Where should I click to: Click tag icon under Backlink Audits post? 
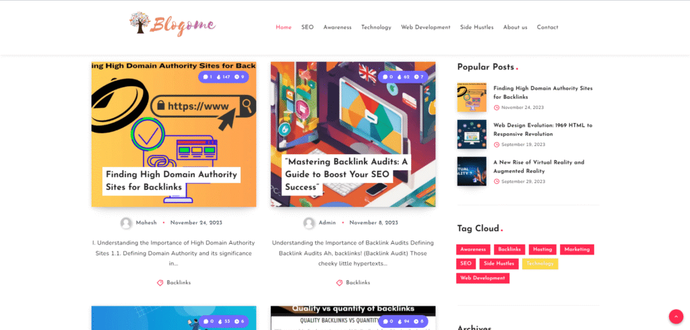[x=340, y=283]
